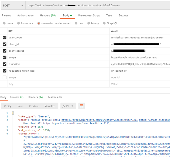
Task: Click the "token_type" JSON key
Action: (27, 116)
